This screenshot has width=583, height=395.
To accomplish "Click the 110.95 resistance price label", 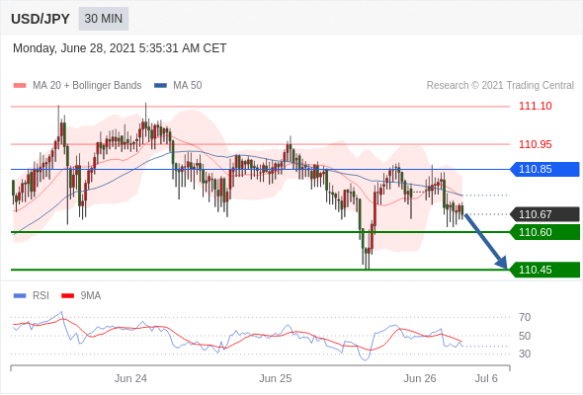I will coord(535,144).
